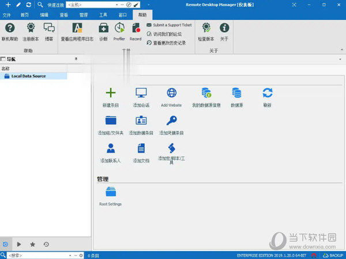346x259 pixels.
Task: Click 添加联系人 person icon
Action: [x=111, y=148]
